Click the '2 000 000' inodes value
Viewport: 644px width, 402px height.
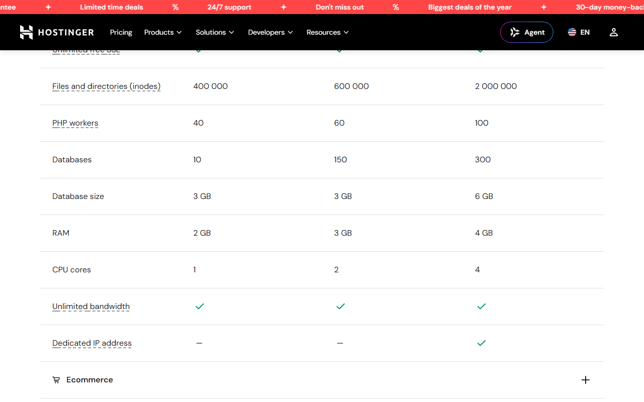click(496, 86)
